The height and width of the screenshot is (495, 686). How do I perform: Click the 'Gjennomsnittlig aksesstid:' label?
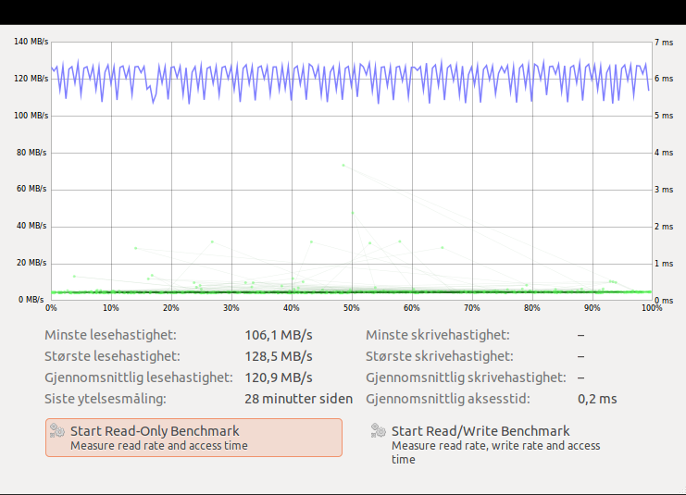pyautogui.click(x=448, y=399)
